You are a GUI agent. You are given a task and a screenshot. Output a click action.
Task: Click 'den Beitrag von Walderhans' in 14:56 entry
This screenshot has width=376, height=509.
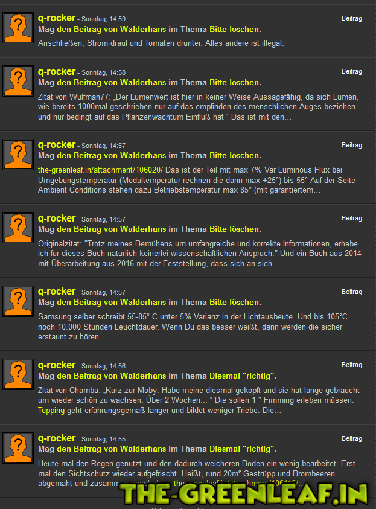coord(112,376)
